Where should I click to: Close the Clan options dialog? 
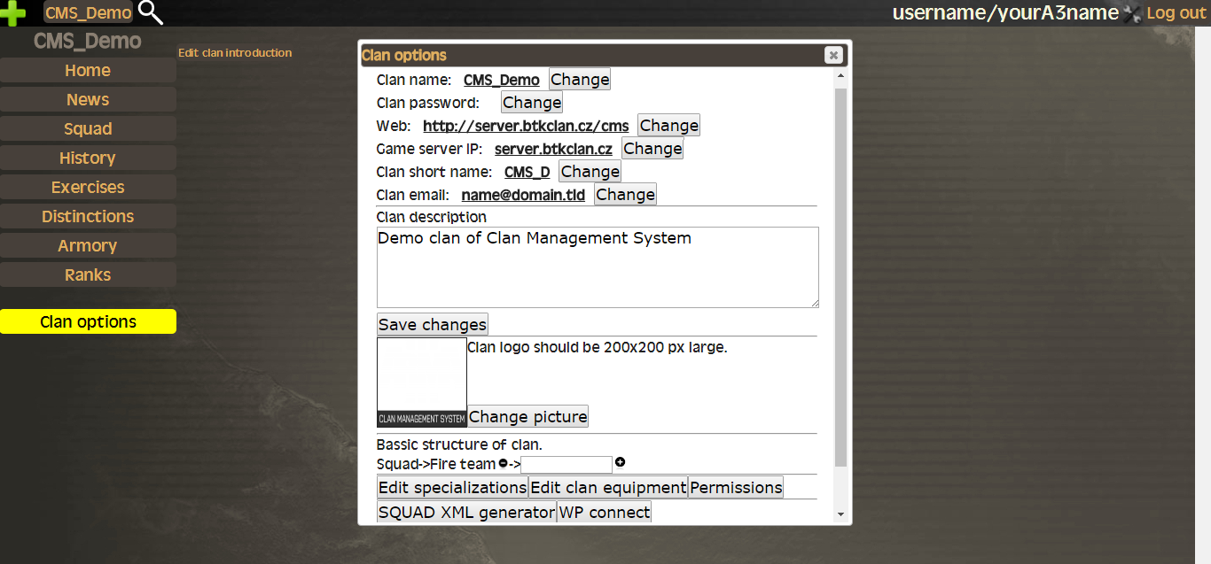click(x=833, y=55)
